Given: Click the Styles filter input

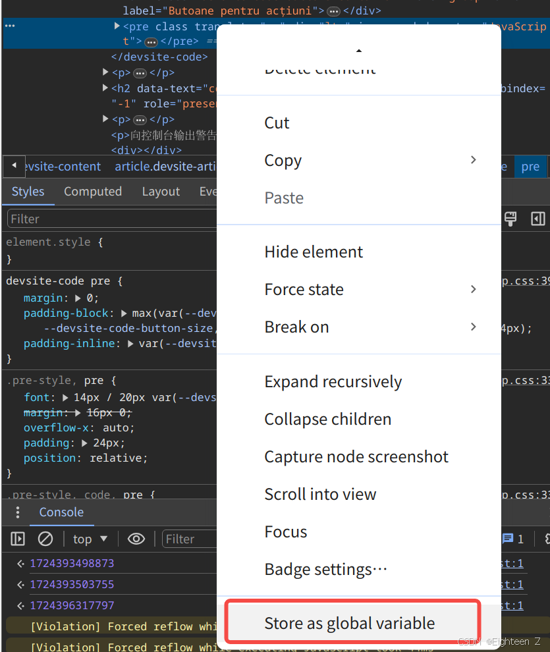Looking at the screenshot, I should point(112,219).
